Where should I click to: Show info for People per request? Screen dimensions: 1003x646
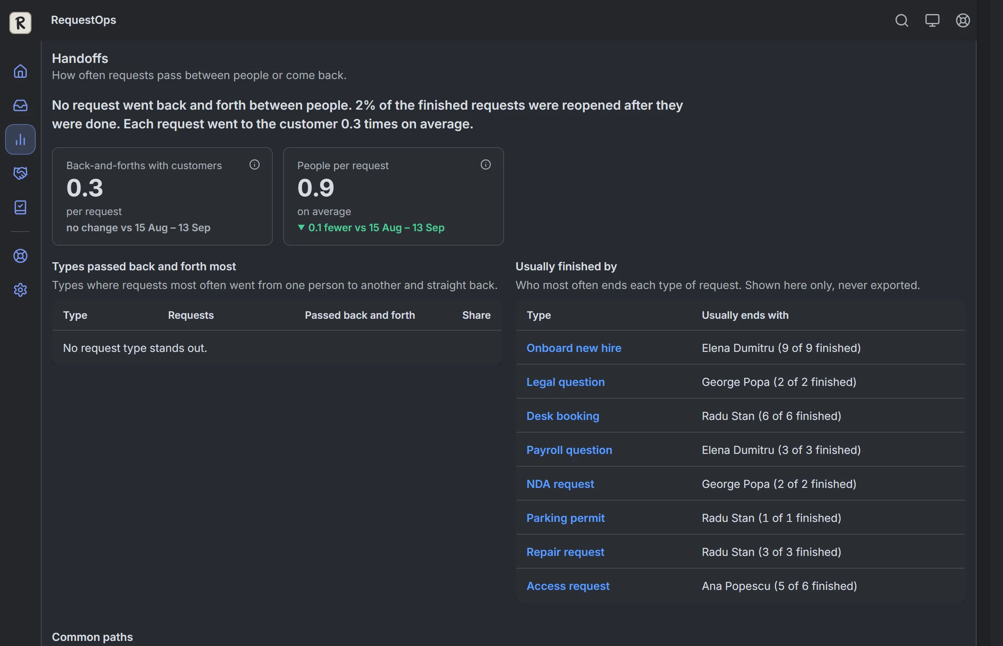486,164
